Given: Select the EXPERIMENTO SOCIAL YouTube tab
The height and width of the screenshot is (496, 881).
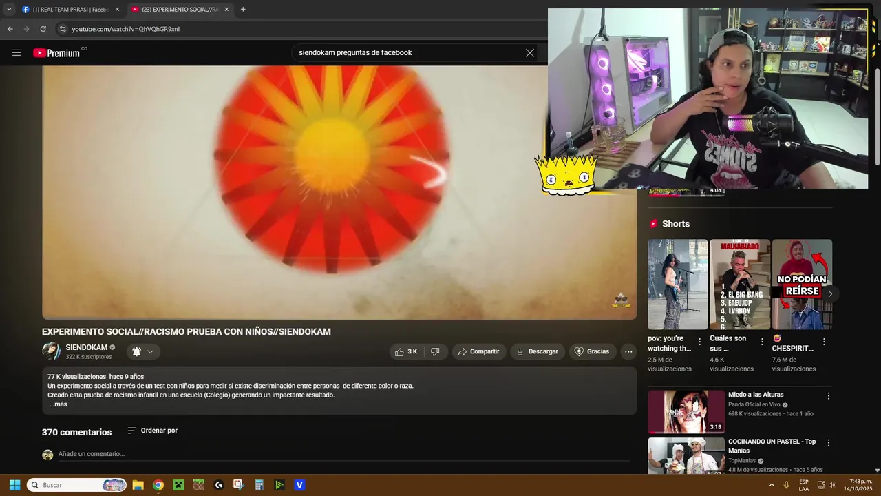Looking at the screenshot, I should pos(180,10).
